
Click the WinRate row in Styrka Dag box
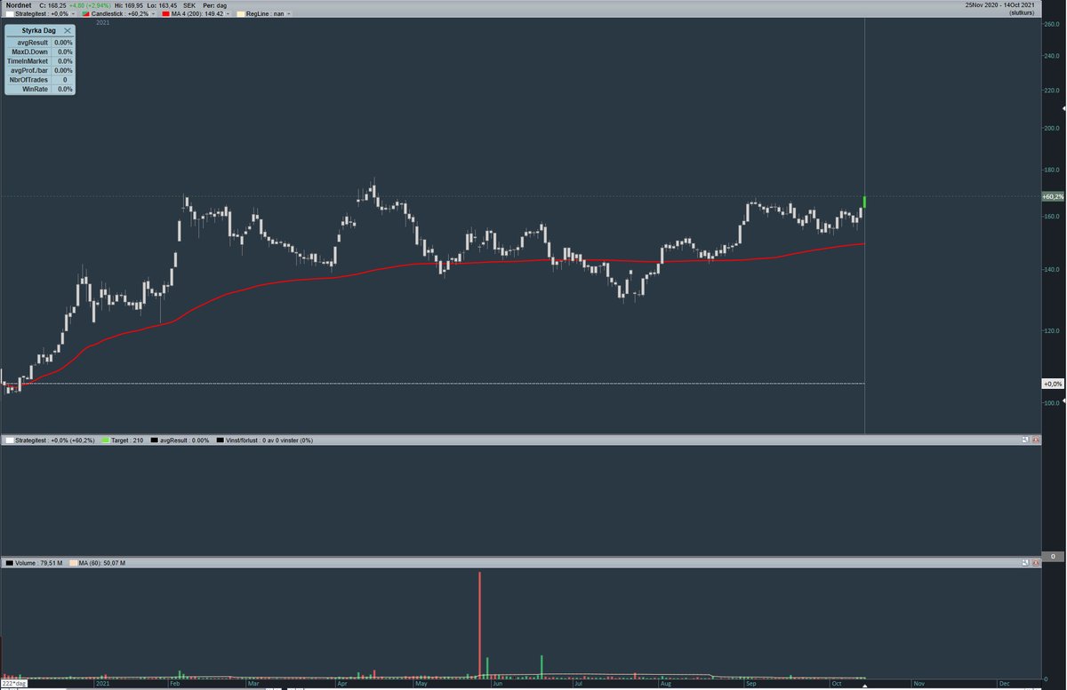(x=40, y=90)
